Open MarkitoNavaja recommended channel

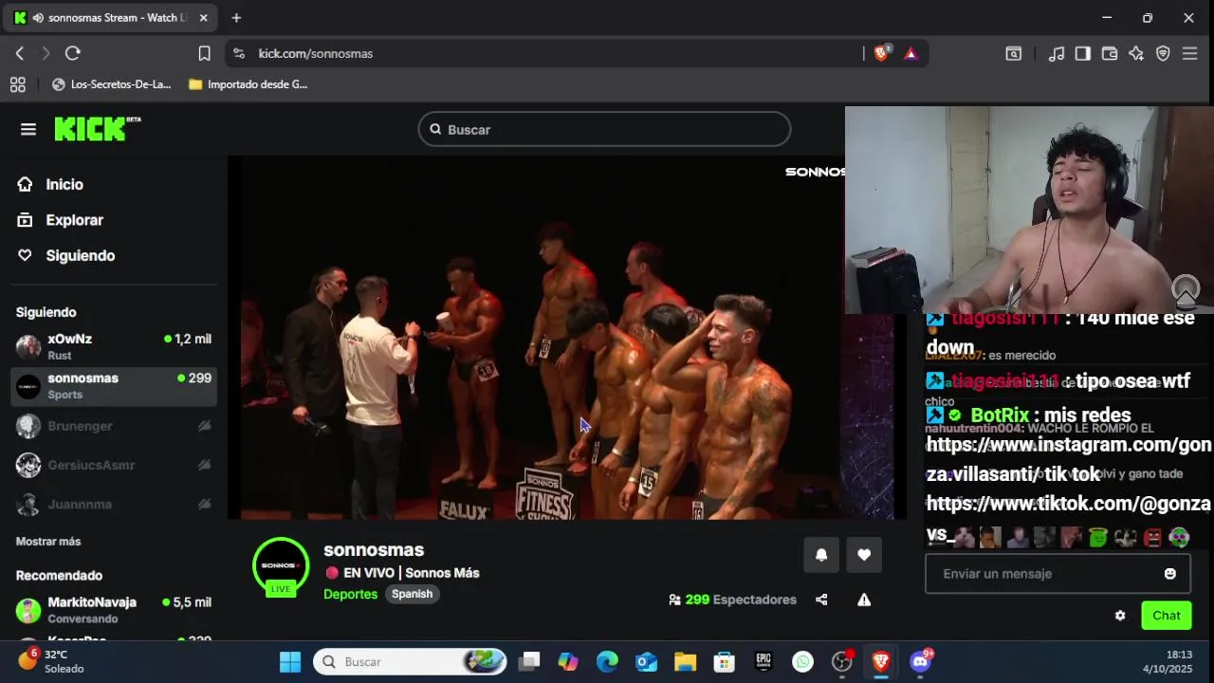coord(114,610)
